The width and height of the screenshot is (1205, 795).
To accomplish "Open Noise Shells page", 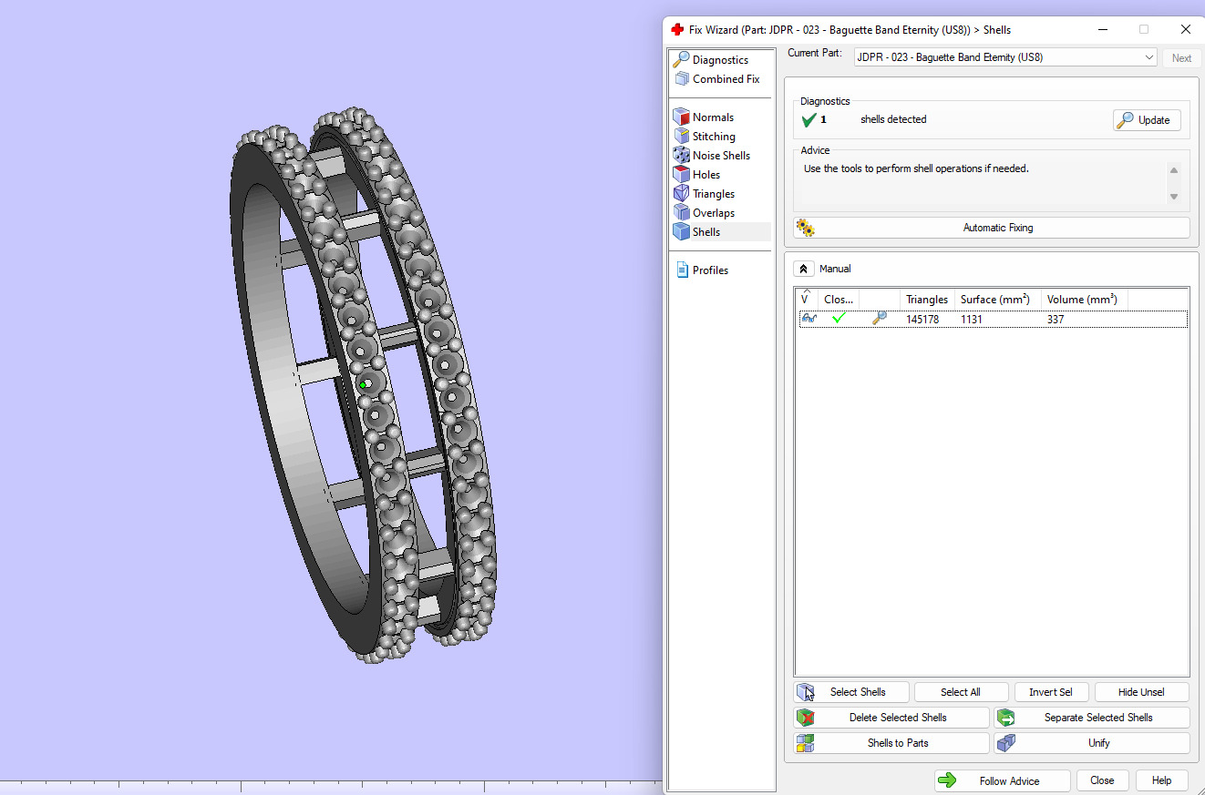I will point(721,156).
